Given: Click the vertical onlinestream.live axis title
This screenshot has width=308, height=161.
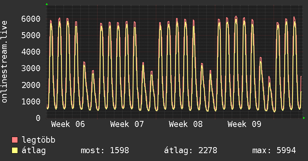Looking at the screenshot, I should (x=4, y=62).
